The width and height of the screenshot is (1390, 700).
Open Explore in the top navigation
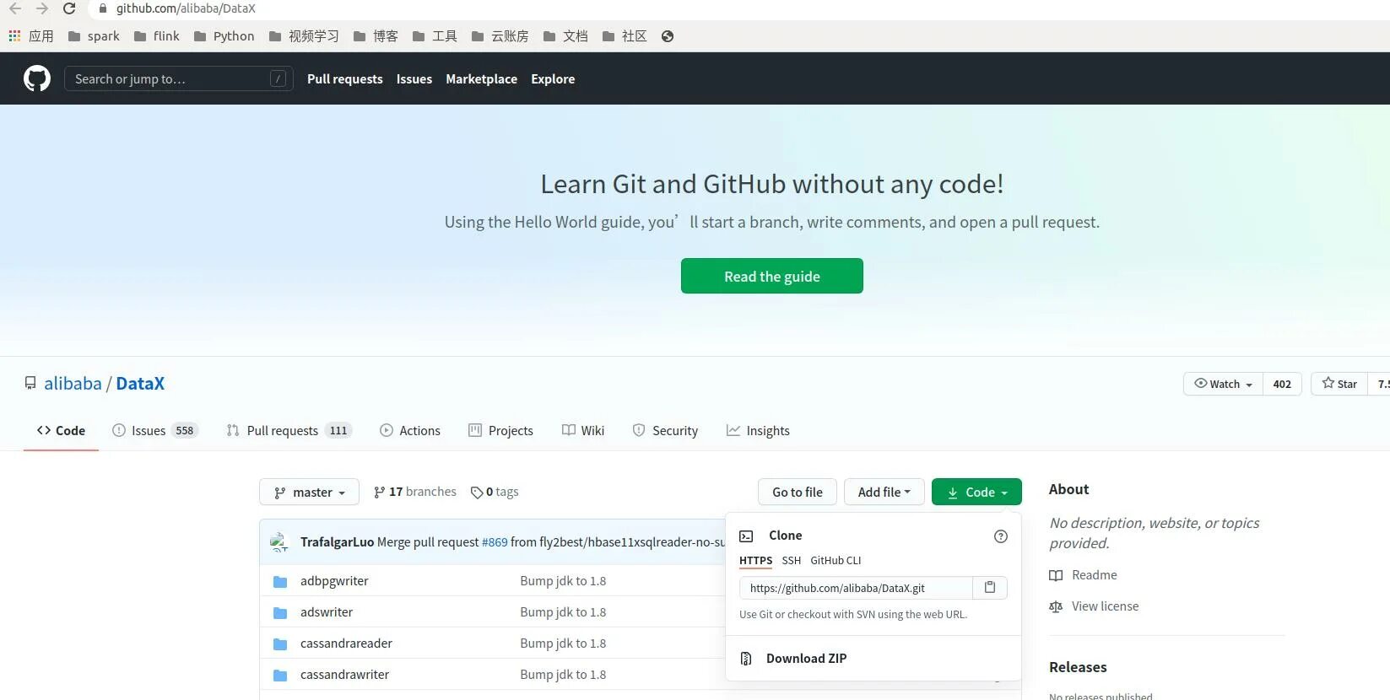pos(553,78)
